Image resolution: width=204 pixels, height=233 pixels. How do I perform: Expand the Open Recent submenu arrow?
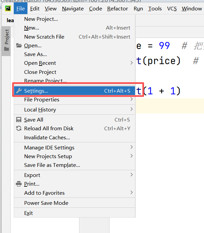[x=132, y=63]
